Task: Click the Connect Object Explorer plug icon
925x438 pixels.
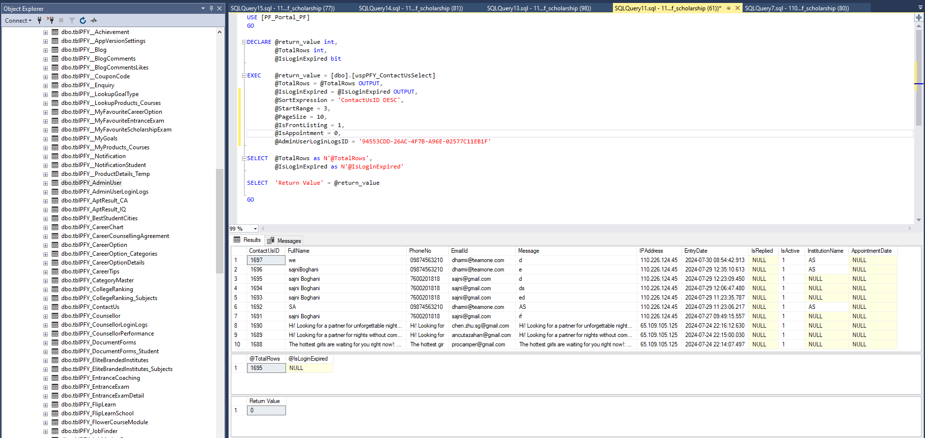Action: (x=39, y=20)
